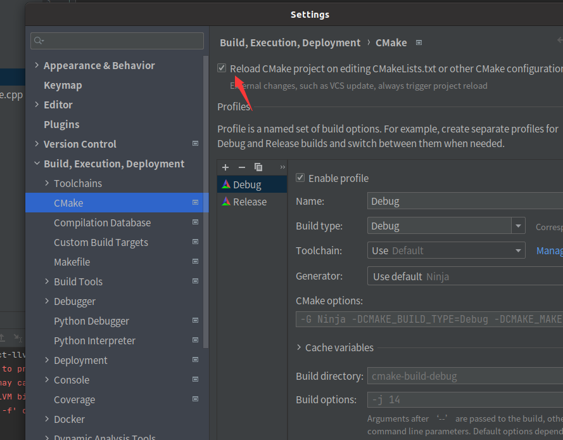This screenshot has width=563, height=440.
Task: Click the Manage toolchains link
Action: [x=549, y=250]
